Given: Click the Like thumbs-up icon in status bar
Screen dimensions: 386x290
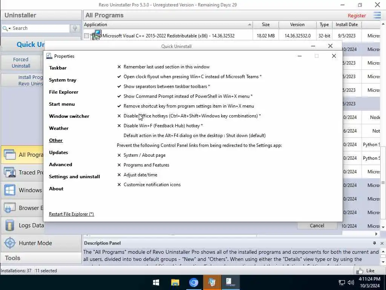Looking at the screenshot, I should click(359, 271).
